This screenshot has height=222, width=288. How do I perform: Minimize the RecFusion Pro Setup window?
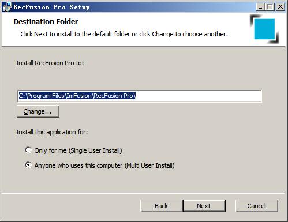[260, 7]
